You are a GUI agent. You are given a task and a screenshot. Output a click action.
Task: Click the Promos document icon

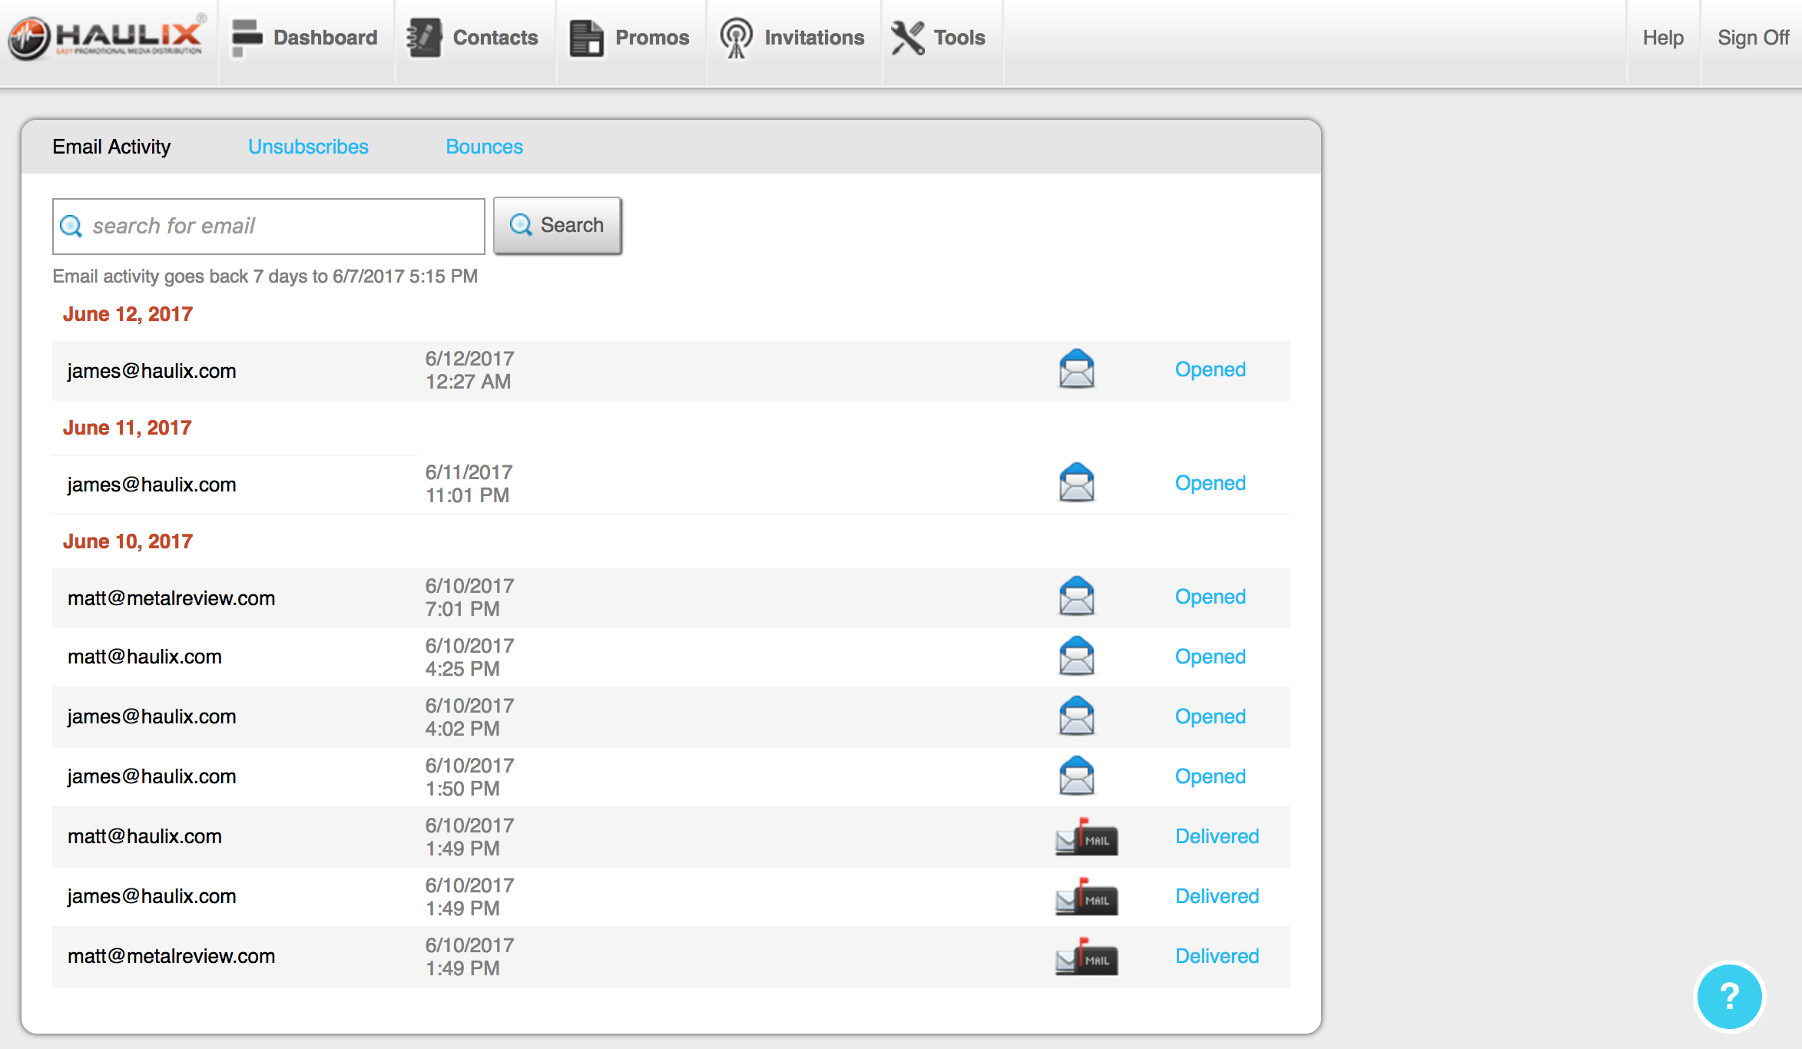point(586,38)
